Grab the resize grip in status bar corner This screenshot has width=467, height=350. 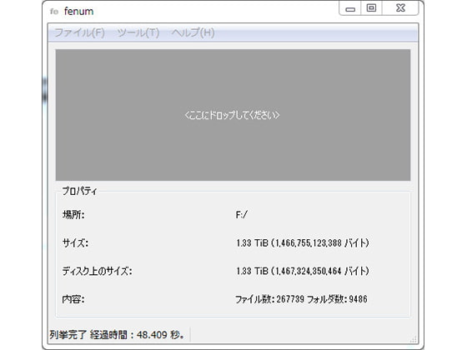click(414, 339)
